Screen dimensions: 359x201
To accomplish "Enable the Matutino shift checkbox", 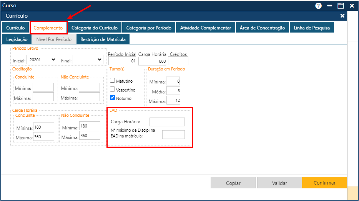I will pos(113,81).
